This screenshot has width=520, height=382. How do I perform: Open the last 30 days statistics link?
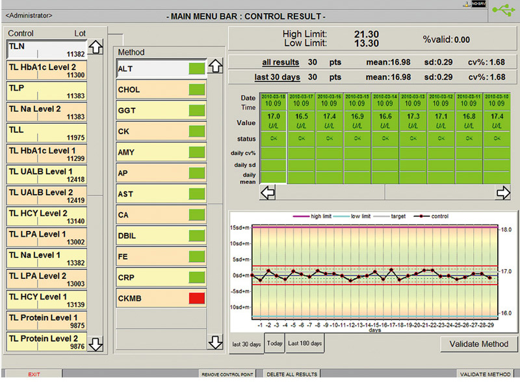pos(278,77)
